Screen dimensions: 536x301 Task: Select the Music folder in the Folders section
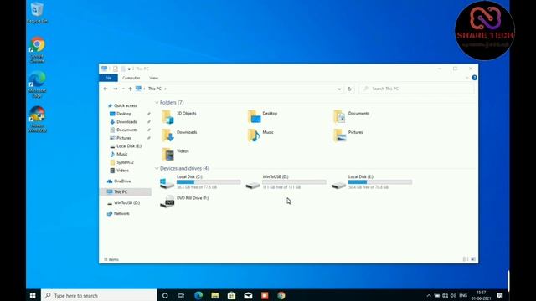[260, 135]
